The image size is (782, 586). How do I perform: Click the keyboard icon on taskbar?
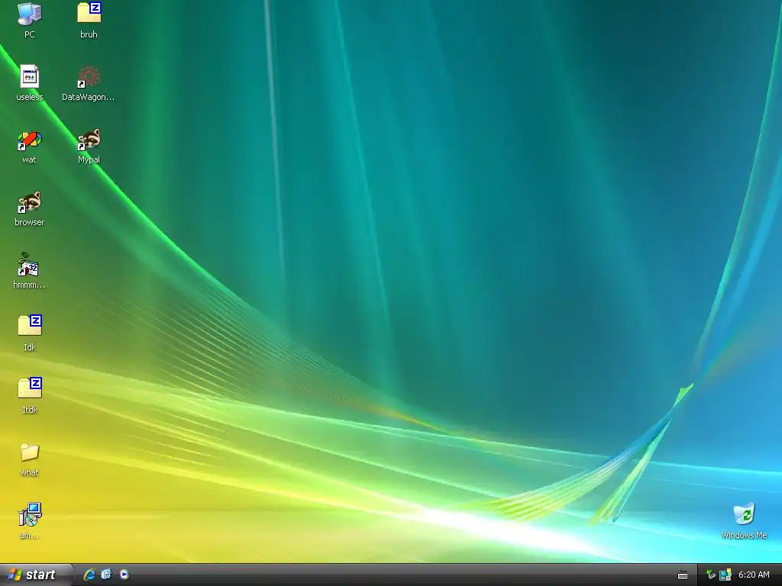click(x=683, y=575)
